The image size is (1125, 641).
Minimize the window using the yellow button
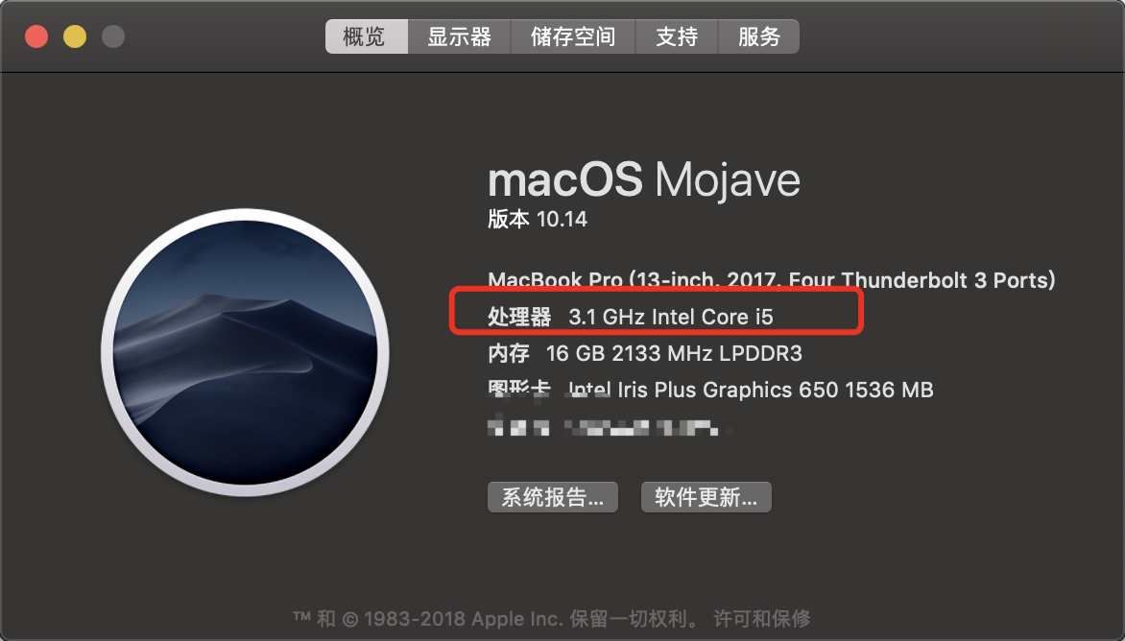point(75,36)
